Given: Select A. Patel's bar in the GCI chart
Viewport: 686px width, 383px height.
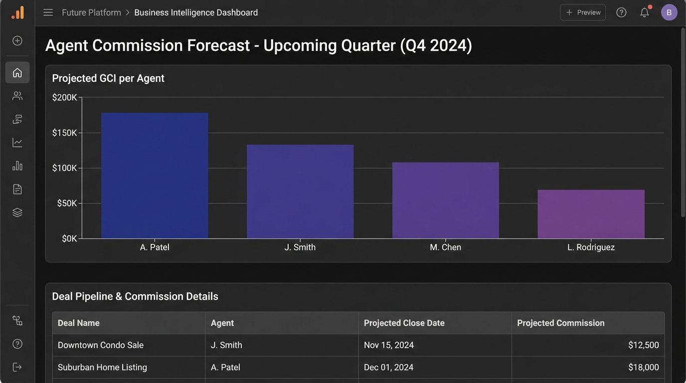Looking at the screenshot, I should point(155,175).
